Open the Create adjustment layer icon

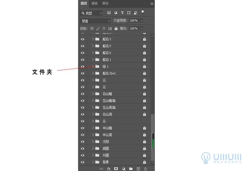(123, 169)
